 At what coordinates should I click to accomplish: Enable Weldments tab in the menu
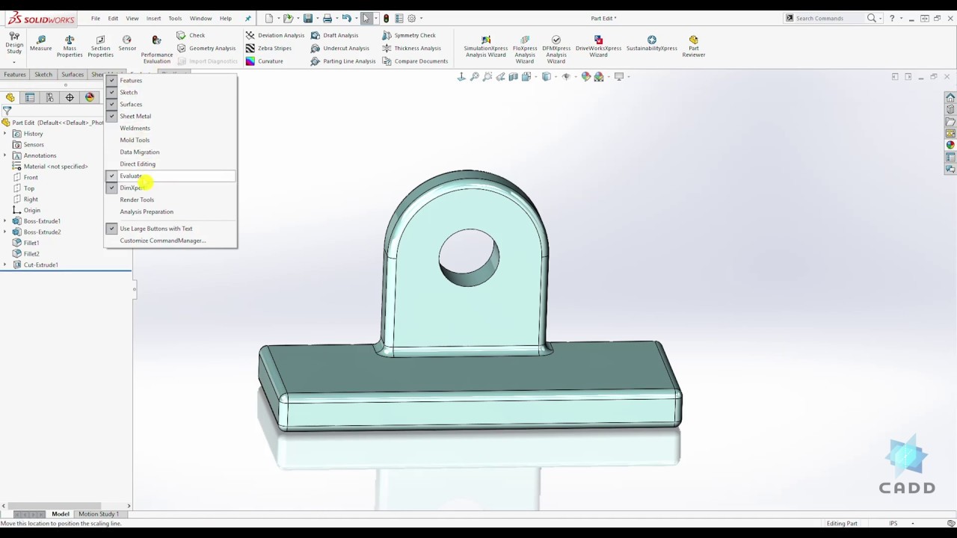pos(170,128)
